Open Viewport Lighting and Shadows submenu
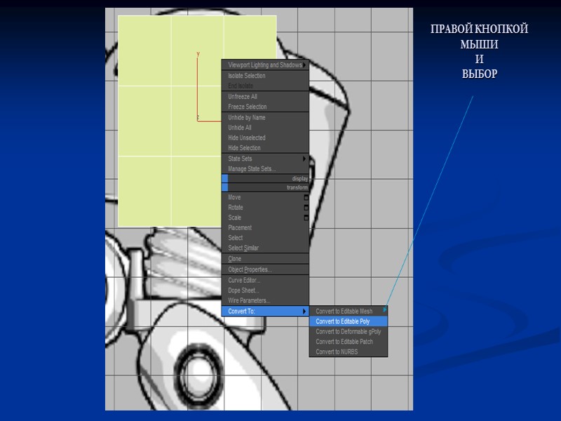561x421 pixels. click(x=265, y=65)
